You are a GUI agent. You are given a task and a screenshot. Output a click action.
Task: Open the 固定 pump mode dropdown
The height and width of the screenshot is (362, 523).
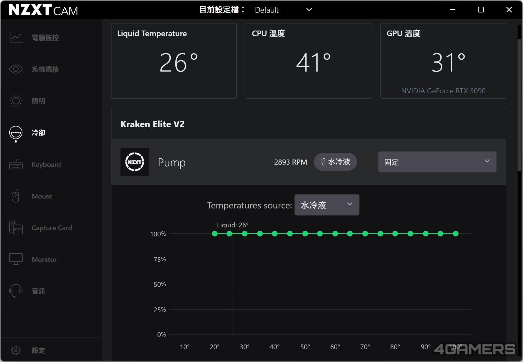tap(437, 162)
